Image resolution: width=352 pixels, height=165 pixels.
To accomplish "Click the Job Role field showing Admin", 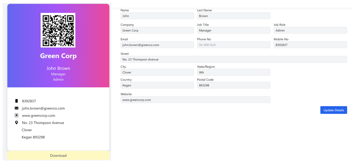I will (x=310, y=31).
